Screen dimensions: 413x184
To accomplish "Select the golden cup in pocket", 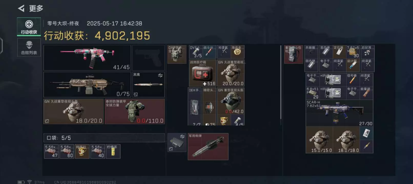I will click(x=82, y=151).
